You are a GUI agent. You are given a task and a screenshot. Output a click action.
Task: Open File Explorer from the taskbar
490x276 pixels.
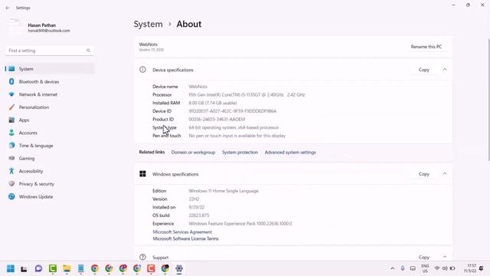point(67,268)
